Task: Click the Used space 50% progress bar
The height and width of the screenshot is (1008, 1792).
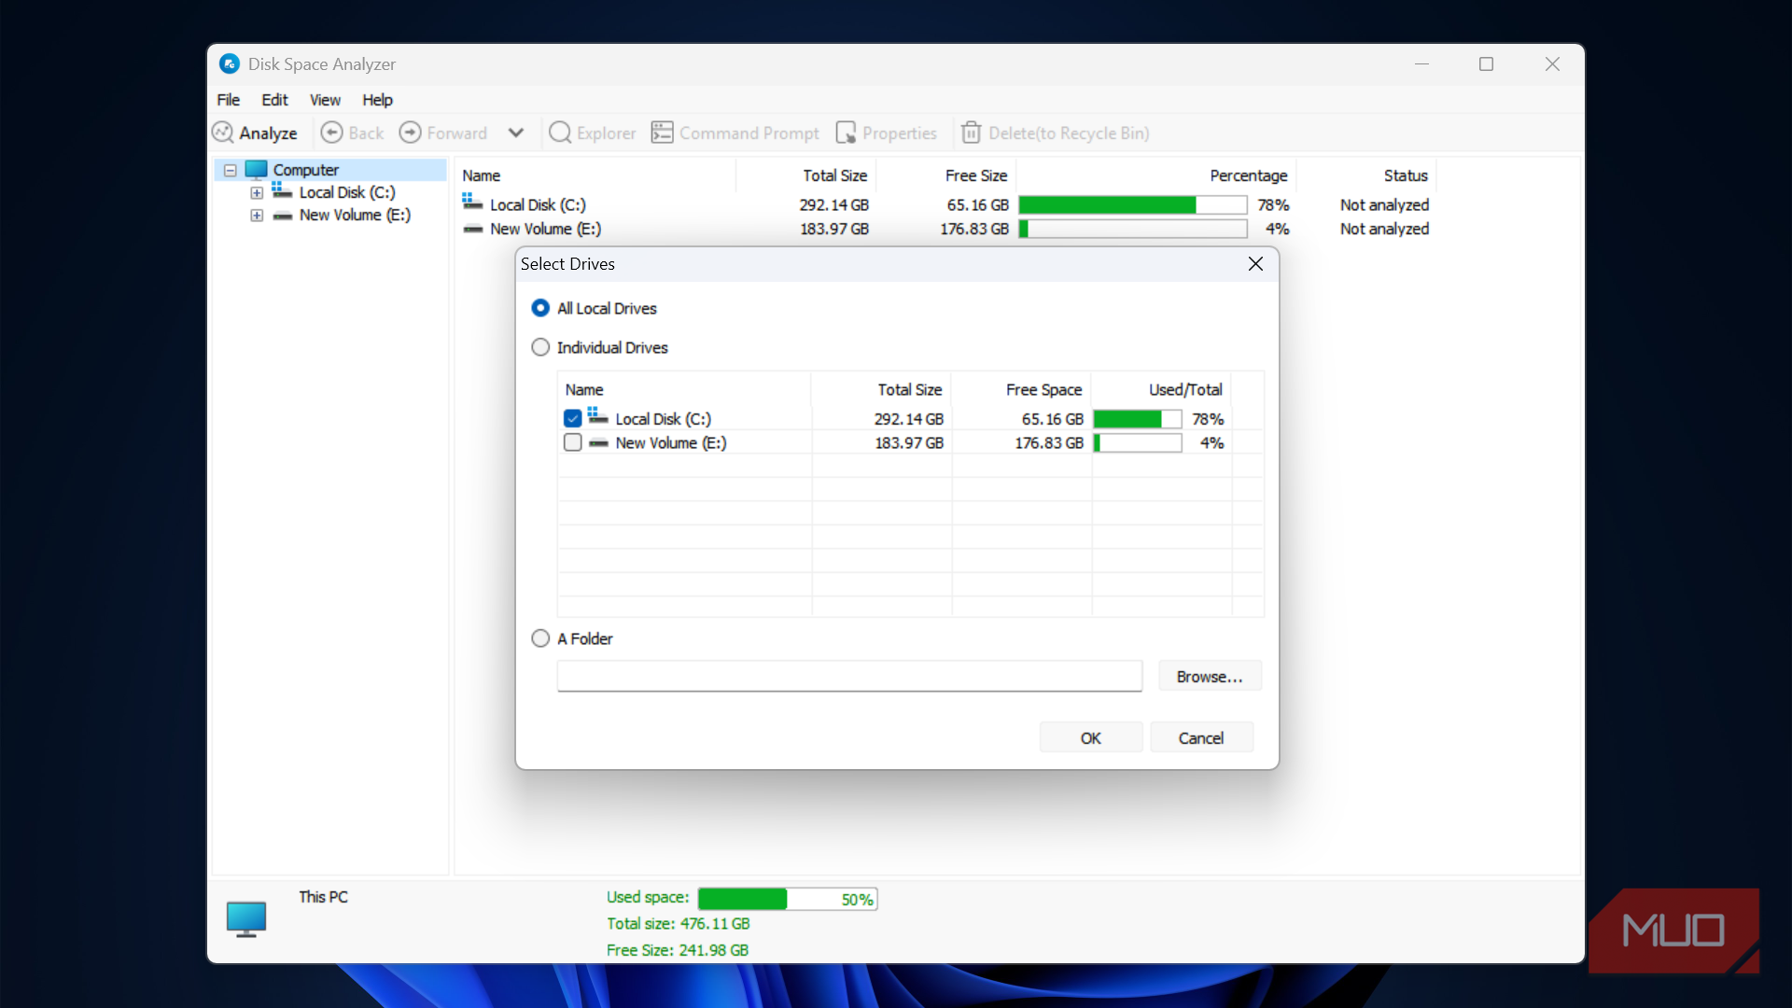Action: (x=788, y=899)
